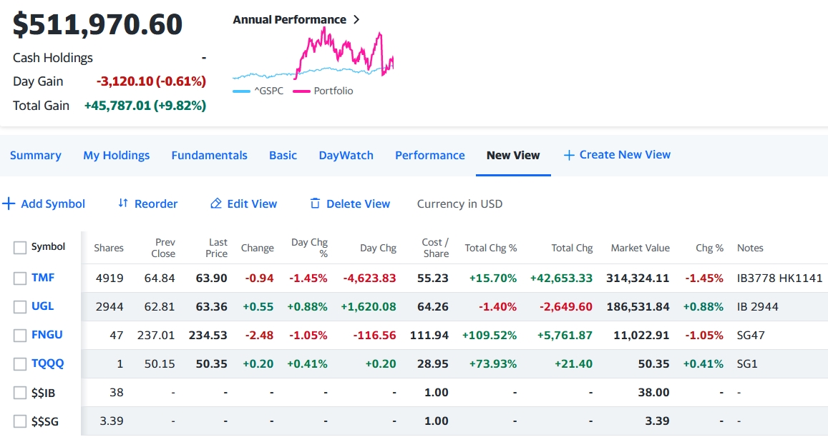Image resolution: width=828 pixels, height=442 pixels.
Task: Click the Edit View pencil icon
Action: (216, 204)
